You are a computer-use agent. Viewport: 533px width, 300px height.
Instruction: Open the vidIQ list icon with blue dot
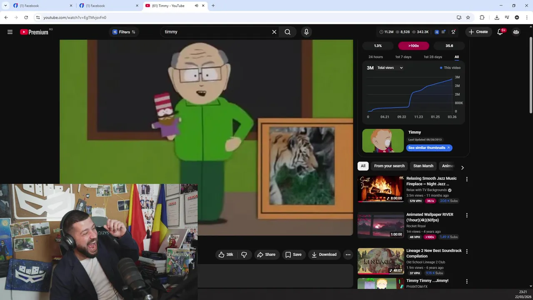444,32
